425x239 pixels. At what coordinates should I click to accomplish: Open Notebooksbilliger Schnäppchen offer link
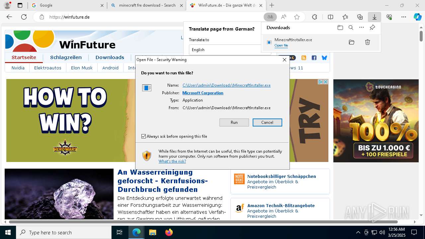tap(282, 176)
